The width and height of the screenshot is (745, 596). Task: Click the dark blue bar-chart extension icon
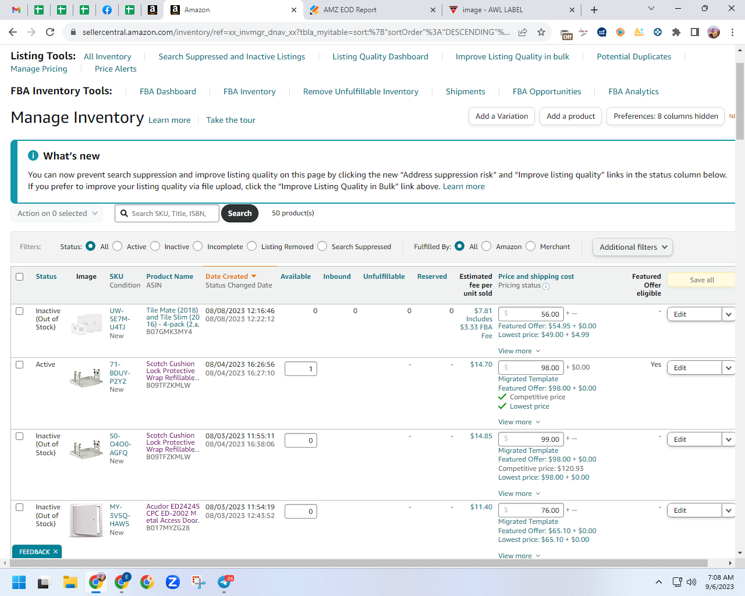click(x=602, y=32)
